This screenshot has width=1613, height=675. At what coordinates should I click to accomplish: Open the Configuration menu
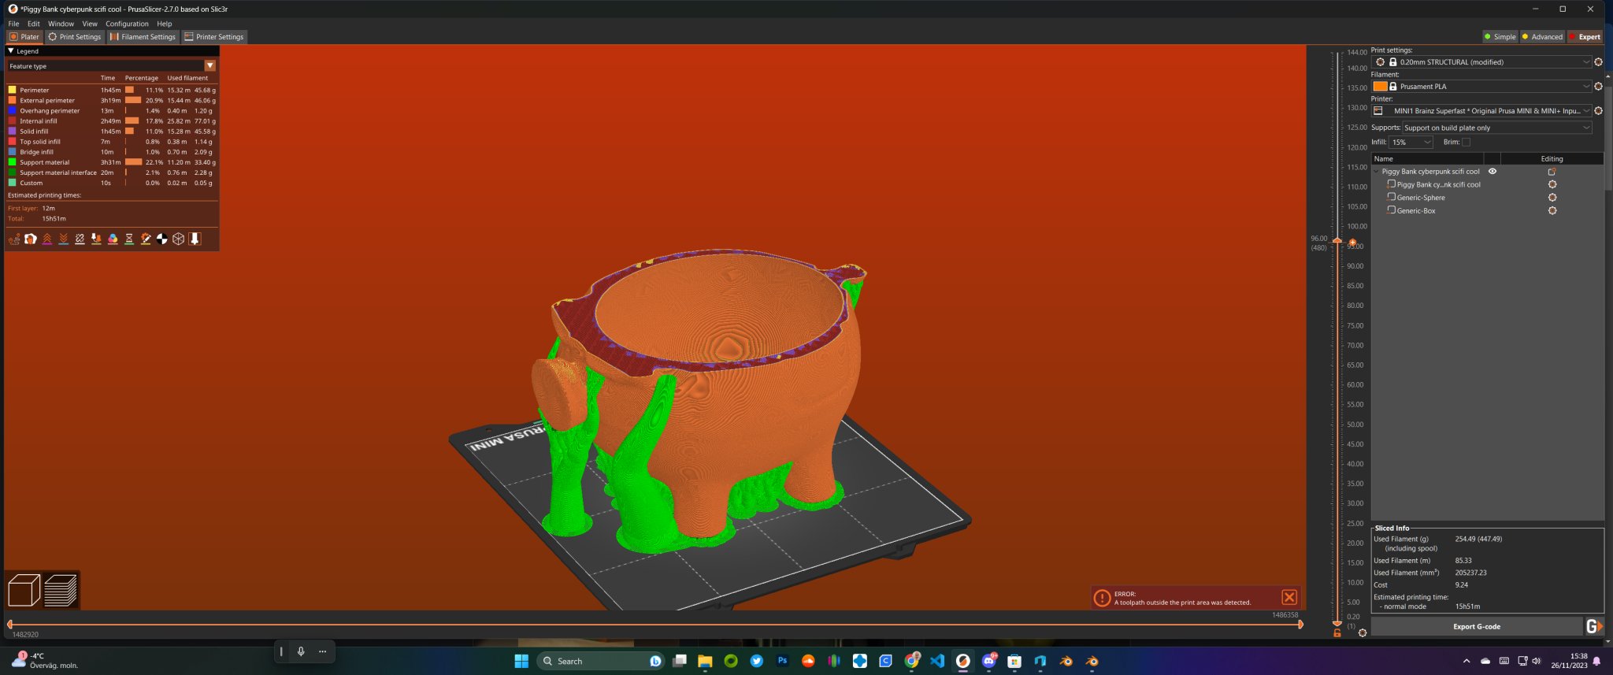tap(127, 24)
